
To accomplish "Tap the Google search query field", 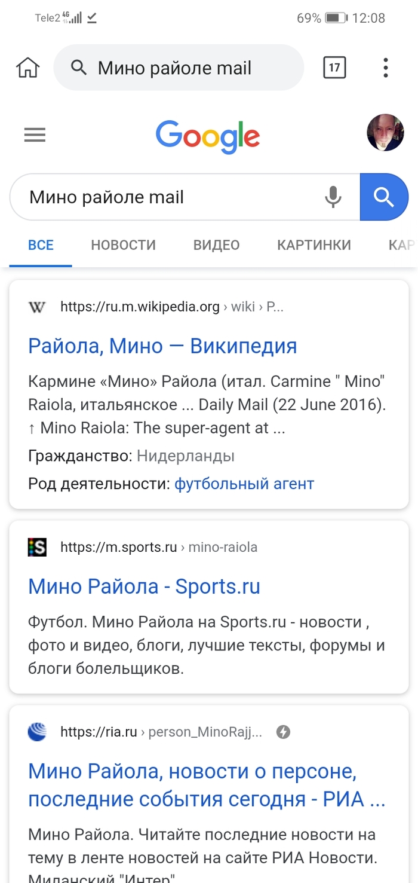I will 167,197.
